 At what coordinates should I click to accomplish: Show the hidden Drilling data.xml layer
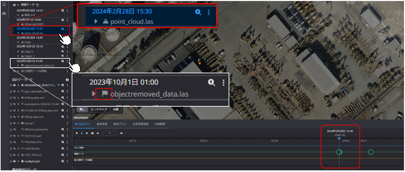click(x=15, y=98)
